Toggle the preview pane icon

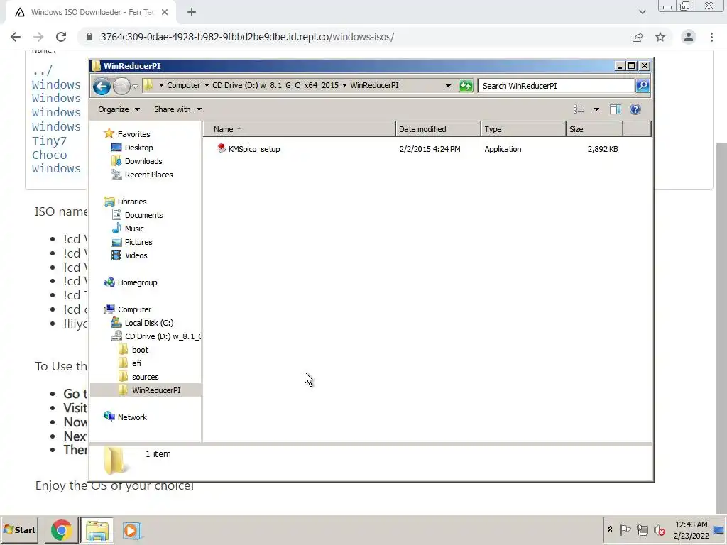616,109
